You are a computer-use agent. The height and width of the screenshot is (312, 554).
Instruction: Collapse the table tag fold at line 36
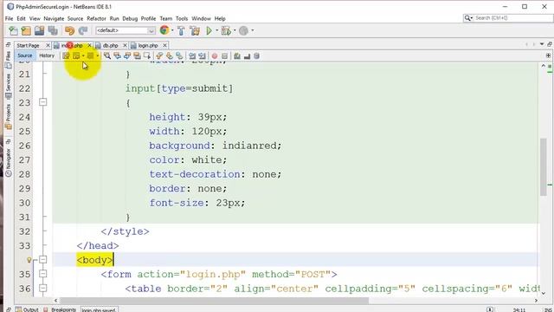[x=42, y=289]
